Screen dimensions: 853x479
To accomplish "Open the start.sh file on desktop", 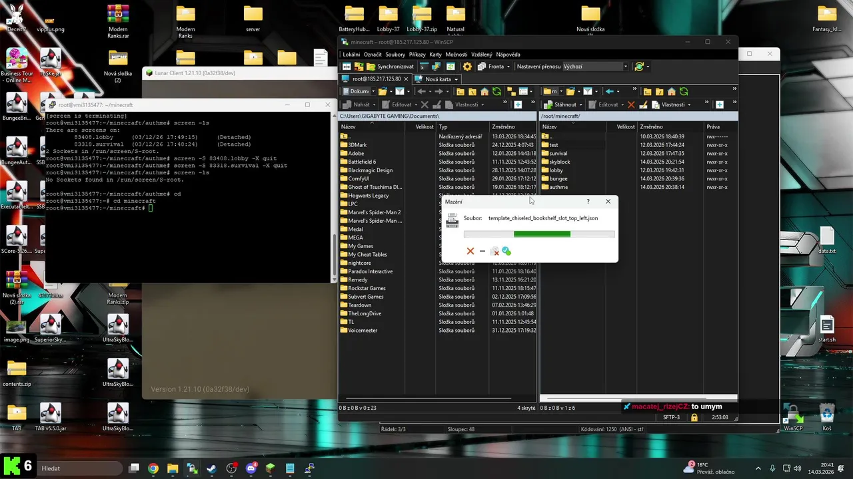I will click(x=827, y=329).
